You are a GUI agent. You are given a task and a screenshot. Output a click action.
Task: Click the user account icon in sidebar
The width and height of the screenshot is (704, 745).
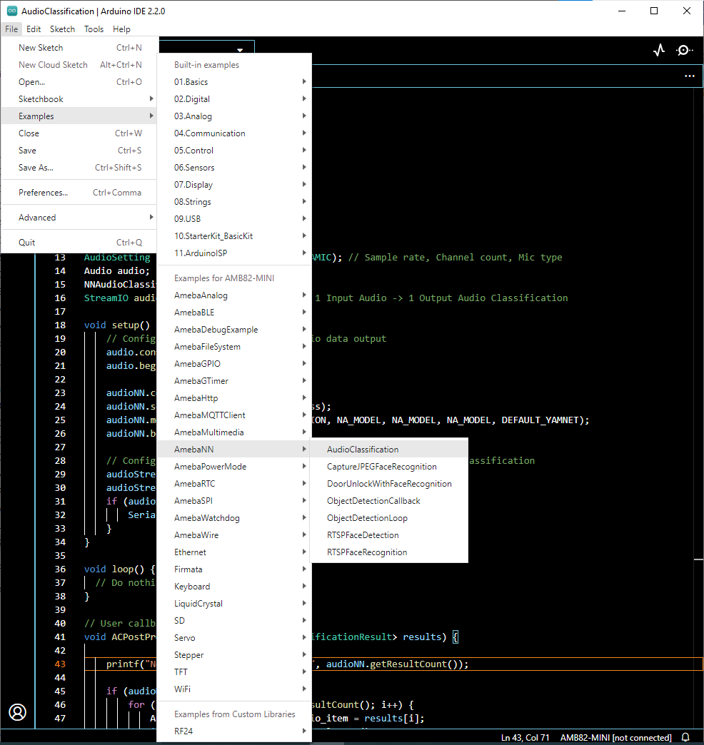17,711
